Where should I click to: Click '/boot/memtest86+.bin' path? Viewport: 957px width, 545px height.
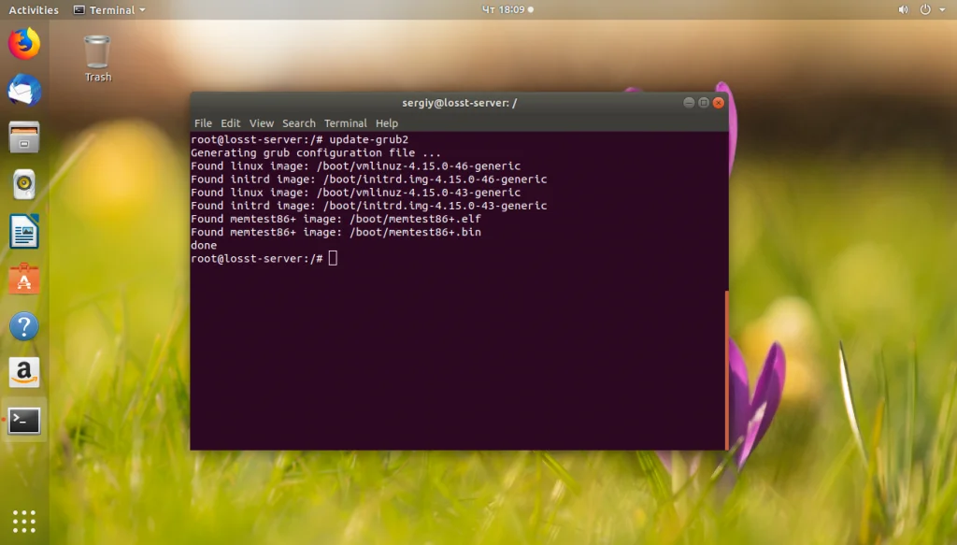pyautogui.click(x=415, y=232)
